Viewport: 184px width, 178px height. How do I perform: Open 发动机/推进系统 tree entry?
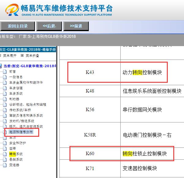[22, 121]
